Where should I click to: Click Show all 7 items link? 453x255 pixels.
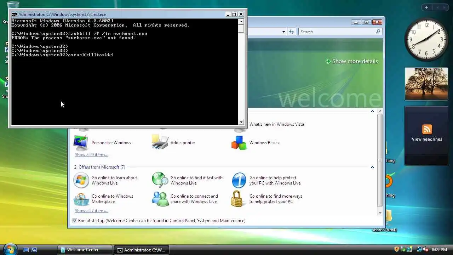pyautogui.click(x=92, y=211)
